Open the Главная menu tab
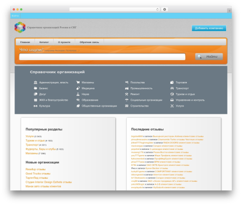Screen dimensions: 242x205 25,42
